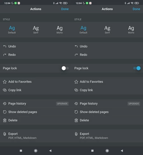Tap the Android back triangle in right navbar
143x155 pixels.
[x=122, y=151]
